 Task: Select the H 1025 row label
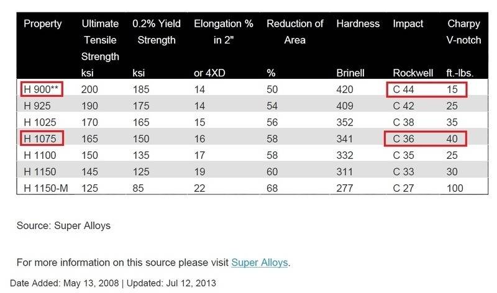pyautogui.click(x=39, y=122)
